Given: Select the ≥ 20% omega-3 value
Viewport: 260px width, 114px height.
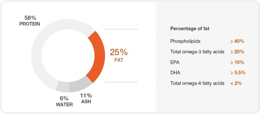Looking at the screenshot, I should pyautogui.click(x=237, y=52).
